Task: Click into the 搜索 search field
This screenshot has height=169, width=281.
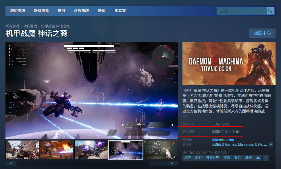Action: coord(241,11)
